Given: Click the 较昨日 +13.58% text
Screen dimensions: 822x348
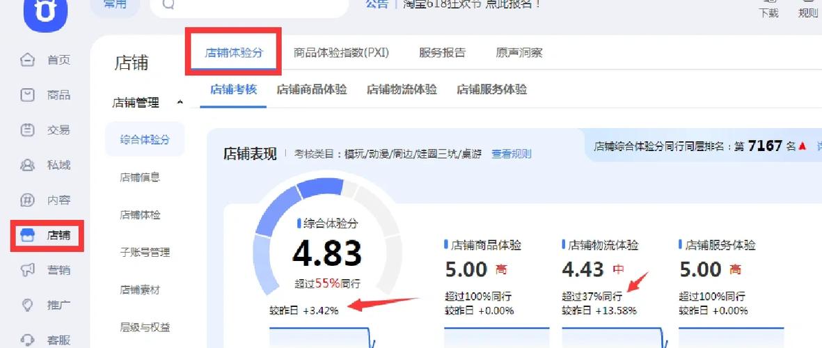Looking at the screenshot, I should [599, 310].
